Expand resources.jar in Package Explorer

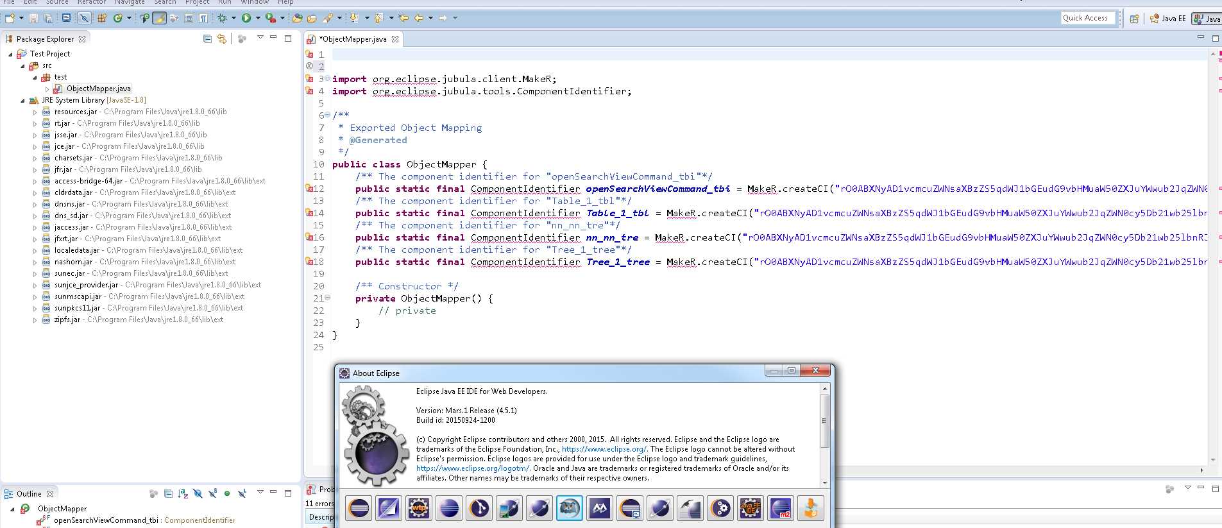pyautogui.click(x=35, y=112)
